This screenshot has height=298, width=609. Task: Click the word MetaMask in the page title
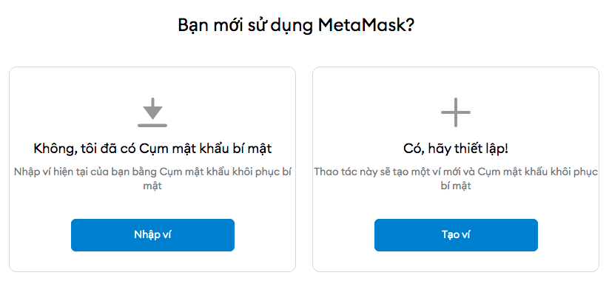361,26
